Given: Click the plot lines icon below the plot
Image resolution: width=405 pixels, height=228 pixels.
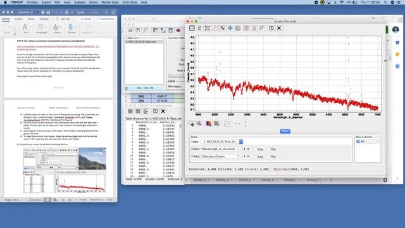Looking at the screenshot, I should (227, 124).
